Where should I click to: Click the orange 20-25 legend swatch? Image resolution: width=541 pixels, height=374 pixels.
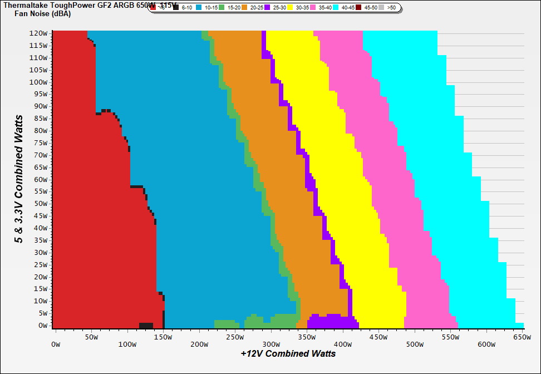[x=245, y=7]
